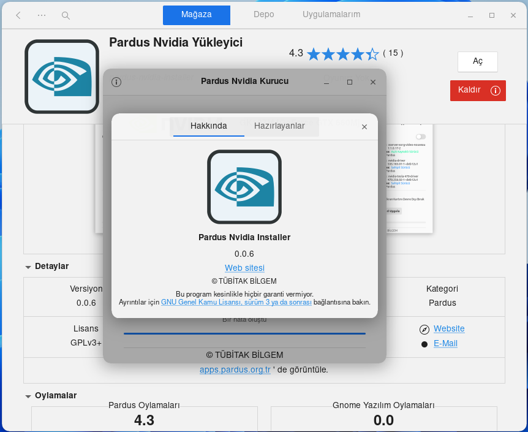Image resolution: width=528 pixels, height=432 pixels.
Task: Go back with the store's back arrow
Action: pos(18,15)
